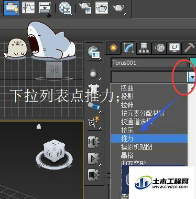Click the front ViewCube face in top viewport
Image resolution: width=196 pixels, height=199 pixels.
click(54, 69)
